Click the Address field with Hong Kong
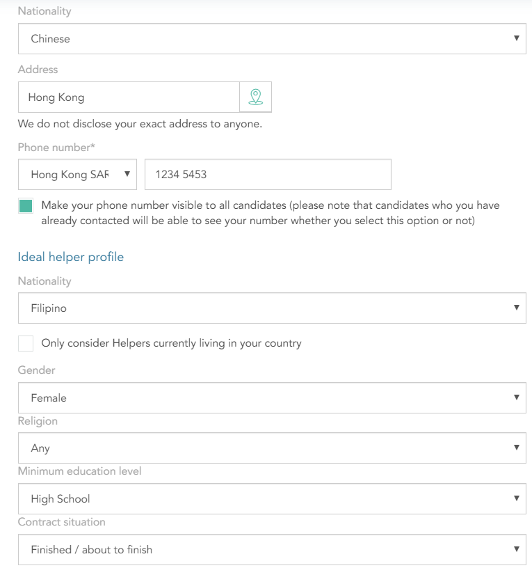 (x=129, y=97)
